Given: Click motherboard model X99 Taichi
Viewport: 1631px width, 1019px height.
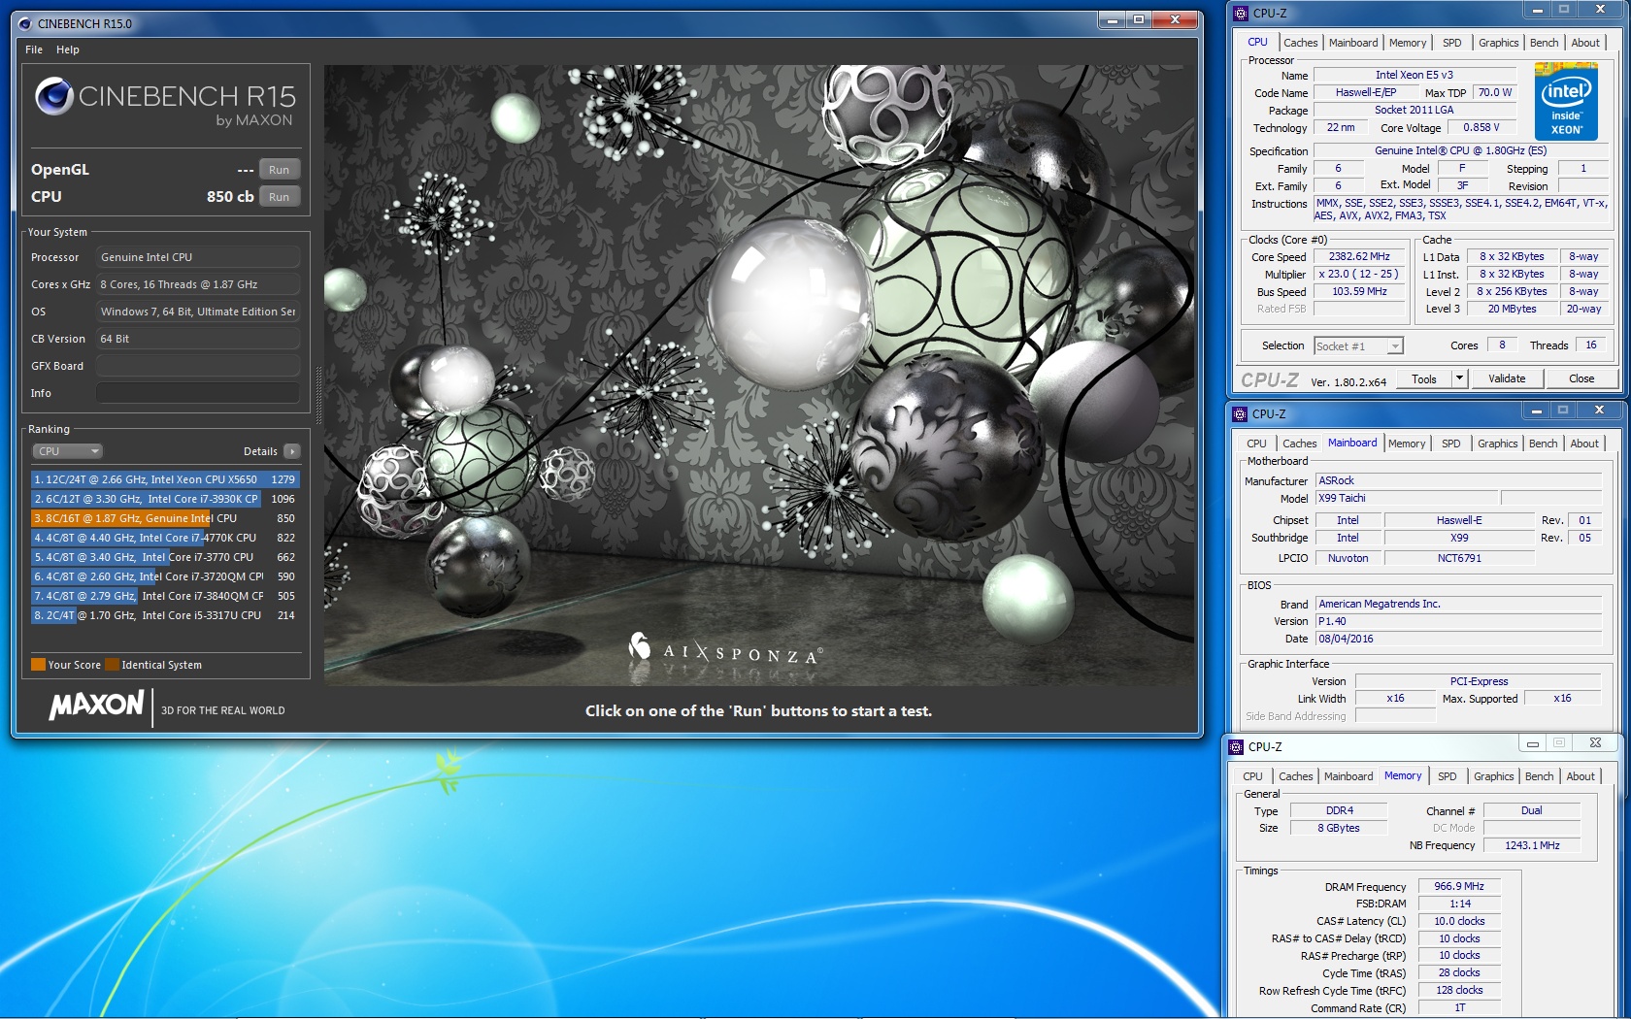Looking at the screenshot, I should pos(1406,499).
